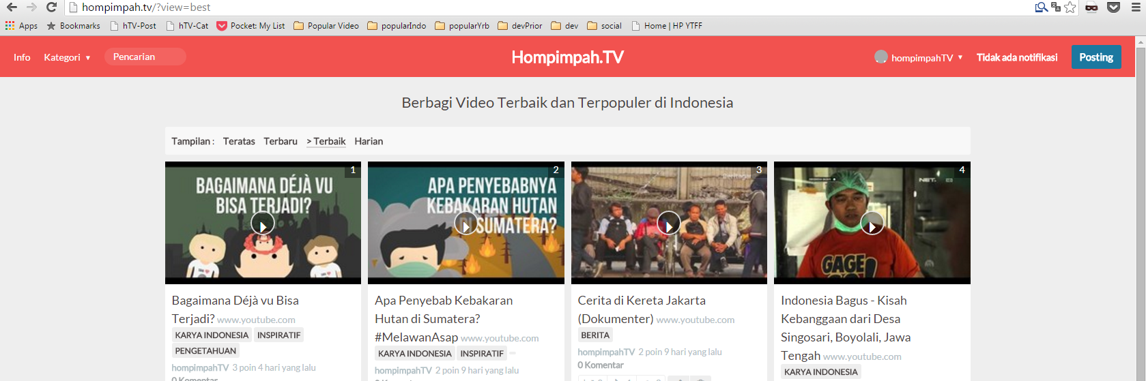Play the Kereta Jakarta documentary video
The width and height of the screenshot is (1146, 381).
(x=669, y=223)
